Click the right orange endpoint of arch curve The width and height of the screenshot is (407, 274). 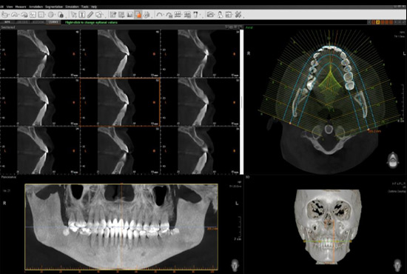[369, 129]
